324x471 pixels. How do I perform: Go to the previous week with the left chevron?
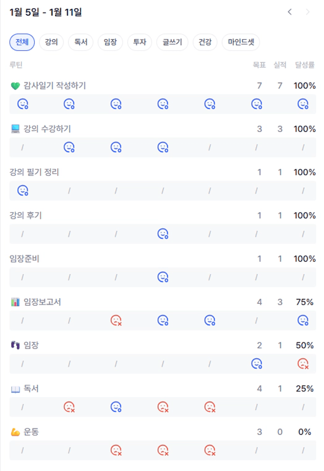pyautogui.click(x=290, y=12)
